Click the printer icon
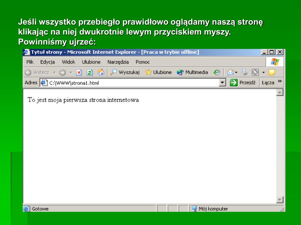Image resolution: width=301 pixels, height=225 pixels. tap(244, 72)
